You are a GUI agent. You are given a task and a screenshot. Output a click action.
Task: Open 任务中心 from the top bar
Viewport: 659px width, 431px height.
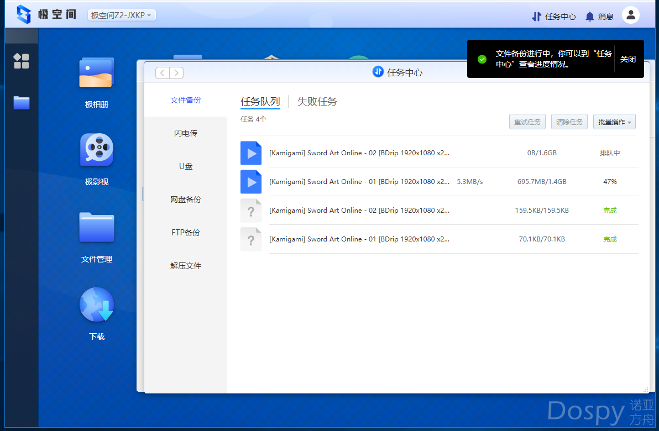coord(554,17)
